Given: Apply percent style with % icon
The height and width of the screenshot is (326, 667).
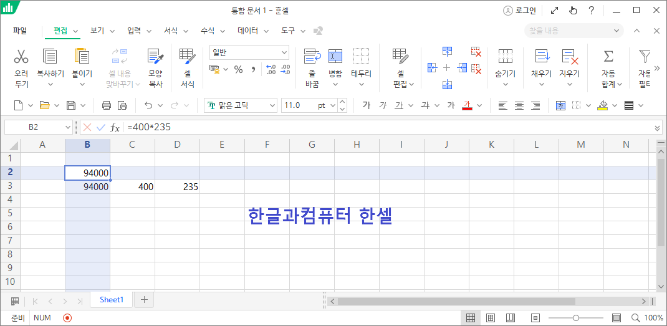Looking at the screenshot, I should tap(238, 69).
